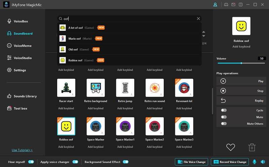The image size is (269, 167).
Task: Open Settings in the sidebar
Action: click(x=16, y=70)
